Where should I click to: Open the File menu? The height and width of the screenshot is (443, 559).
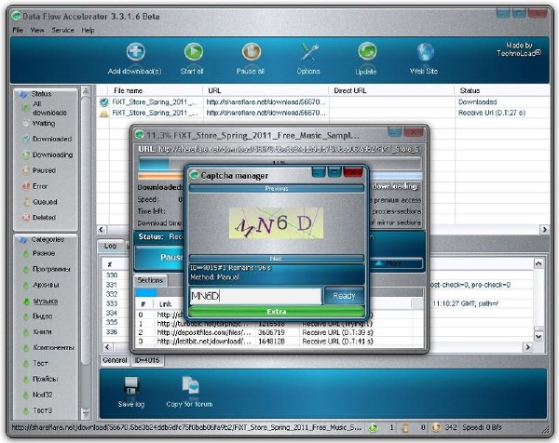[18, 30]
